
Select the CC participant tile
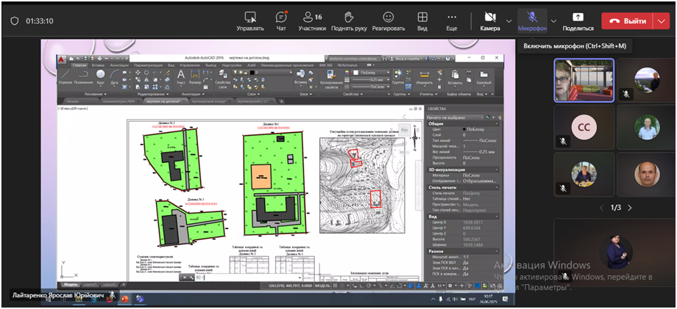[x=584, y=128]
